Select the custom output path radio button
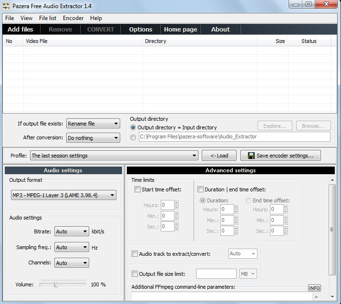 tap(133, 137)
